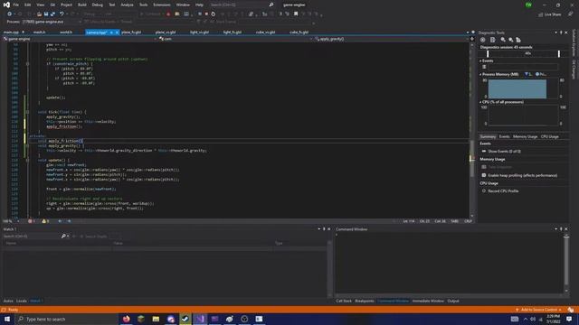Click the diagnostics timeline left handle
Screen dimensions: 579x325
pos(488,54)
